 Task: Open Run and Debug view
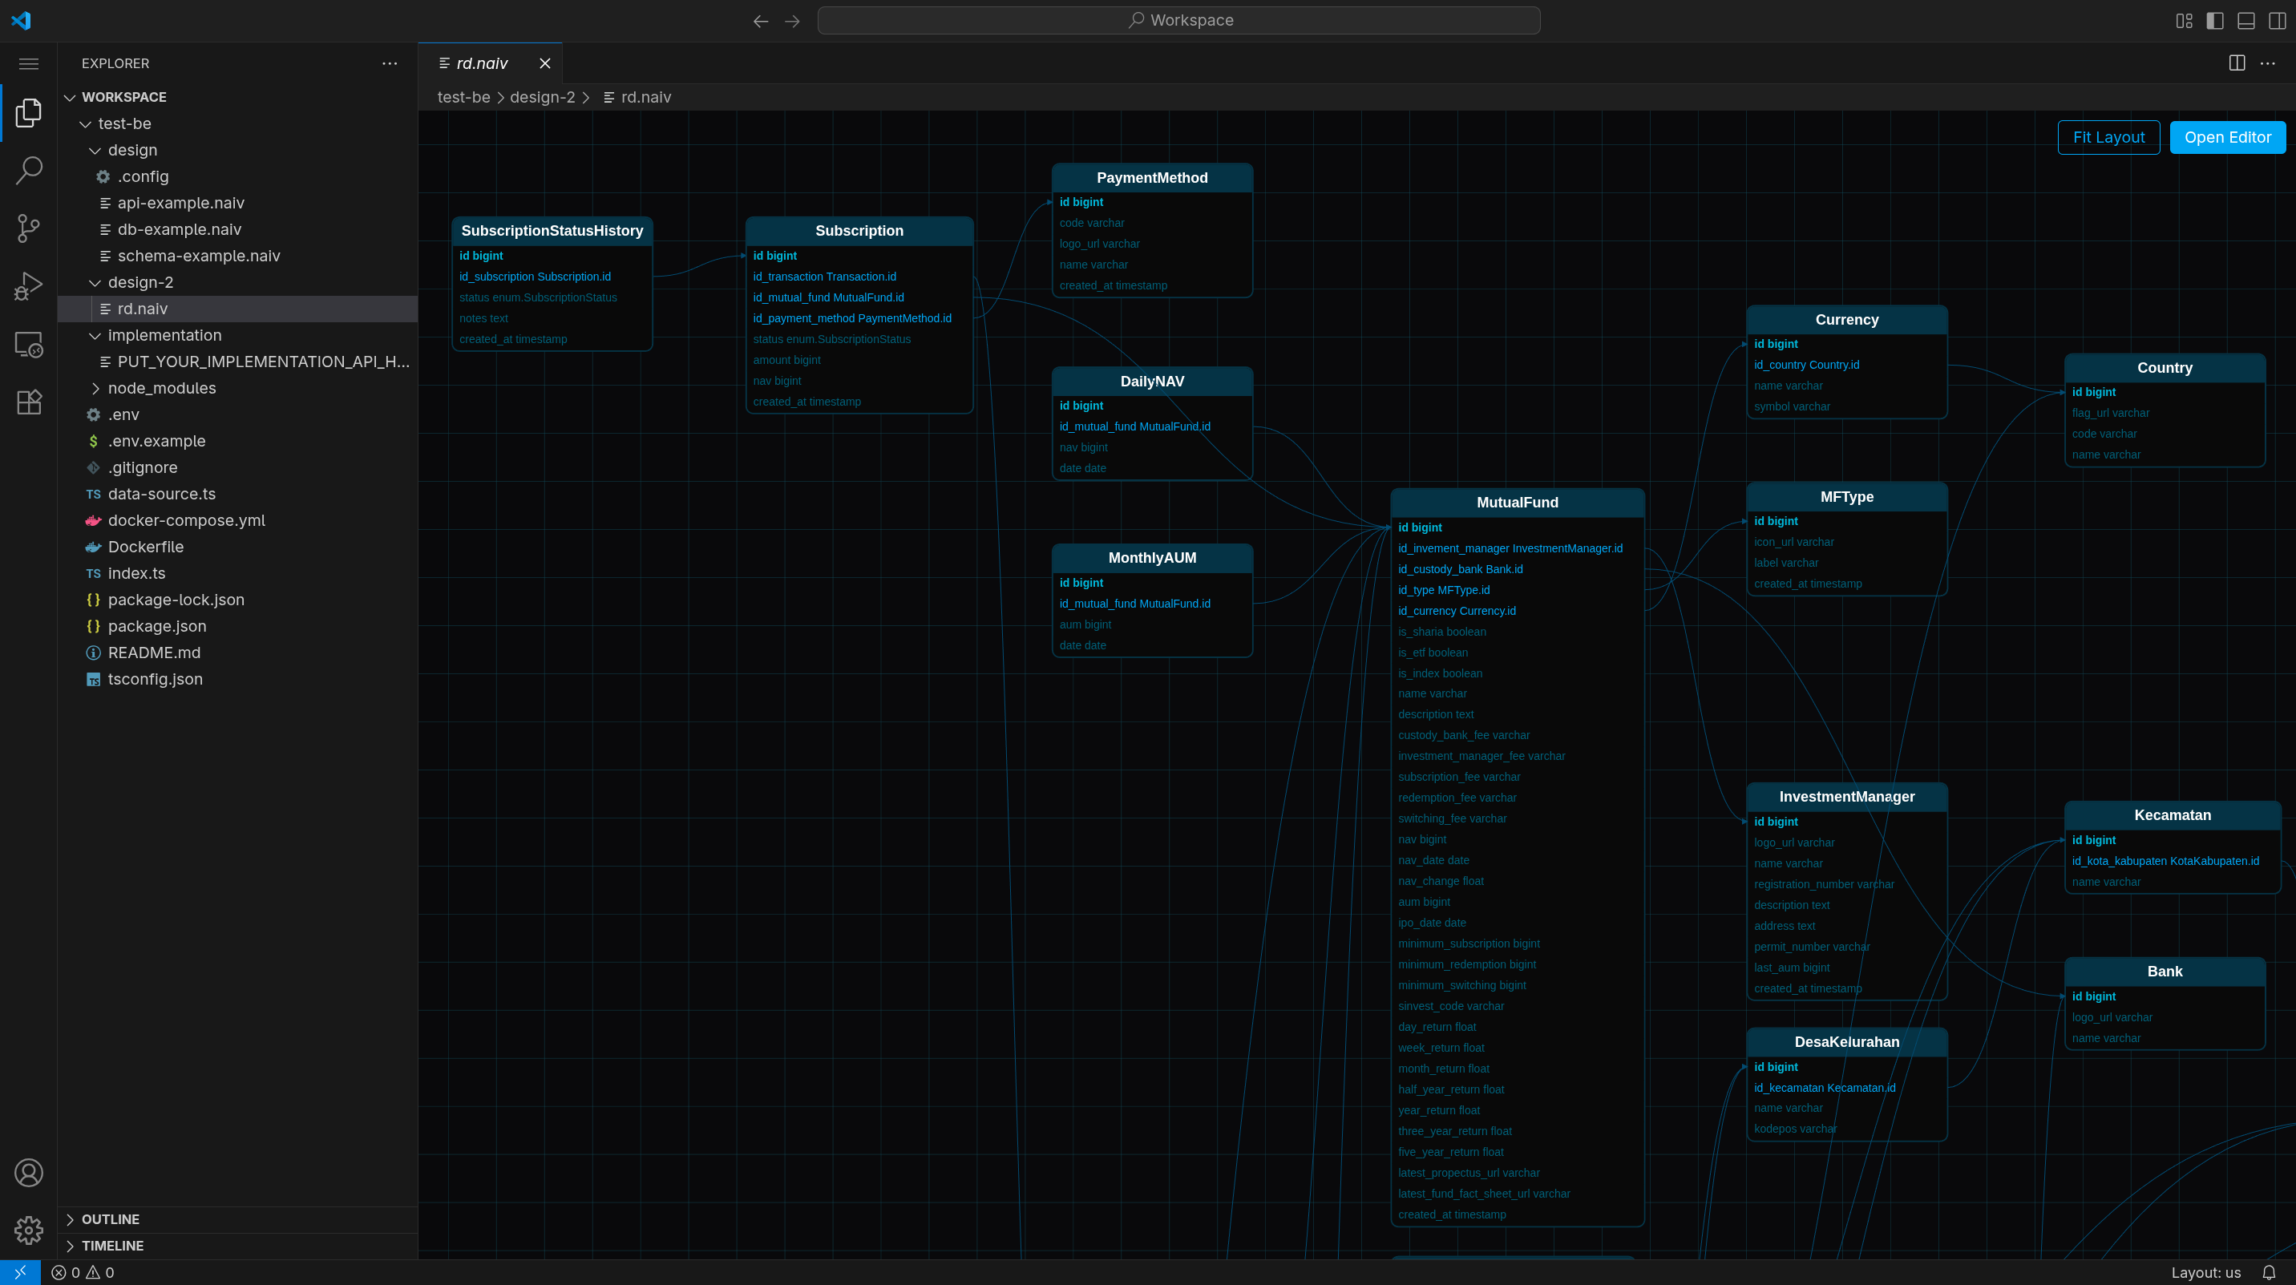coord(29,286)
